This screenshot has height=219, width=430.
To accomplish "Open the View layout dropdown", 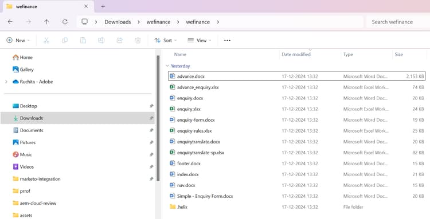I will 200,41.
